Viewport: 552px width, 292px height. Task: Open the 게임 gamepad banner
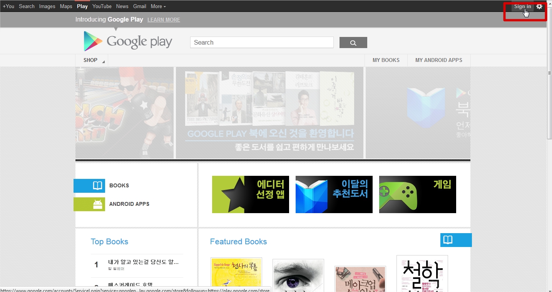tap(418, 194)
